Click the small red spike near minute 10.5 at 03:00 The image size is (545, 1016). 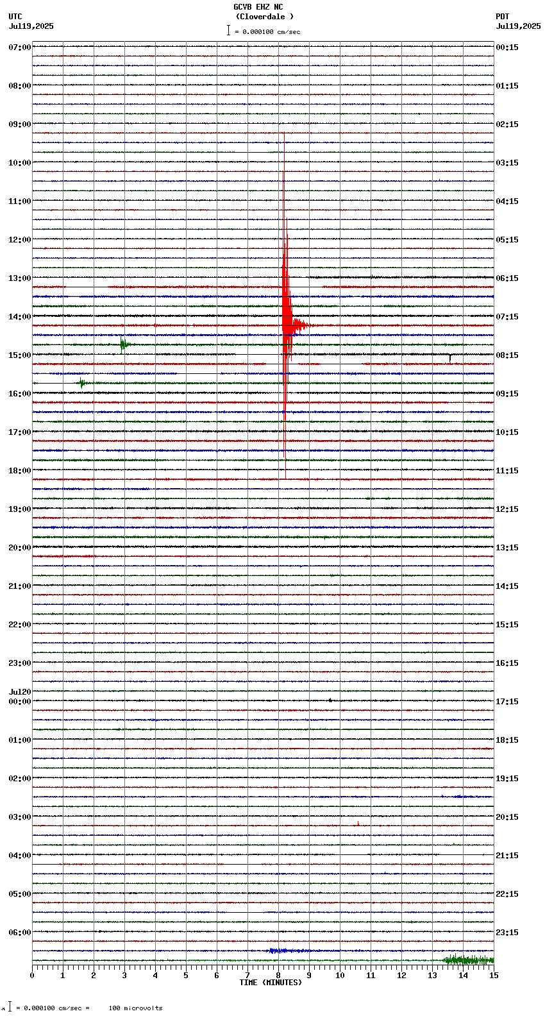pyautogui.click(x=358, y=824)
